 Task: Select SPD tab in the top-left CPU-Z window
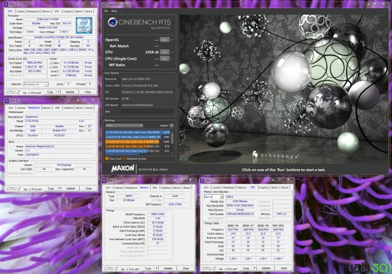point(57,12)
